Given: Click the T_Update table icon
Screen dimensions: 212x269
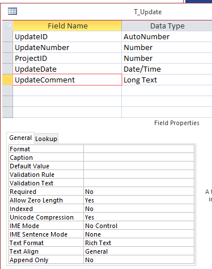Looking at the screenshot, I should point(12,11).
